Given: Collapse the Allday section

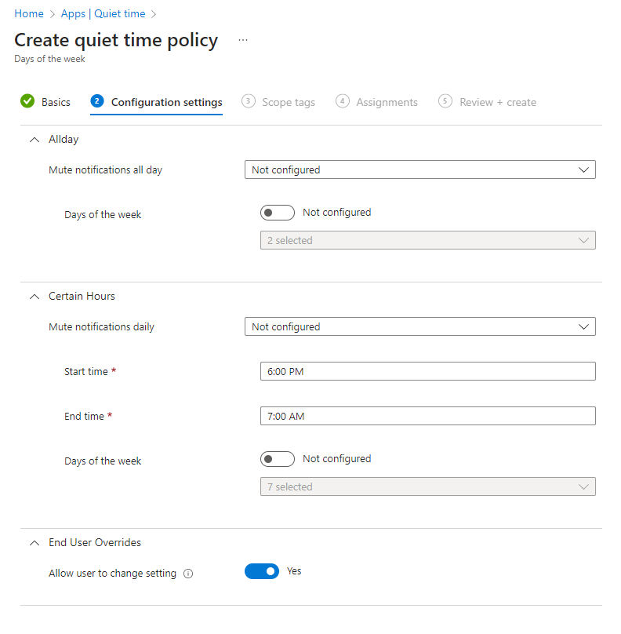Looking at the screenshot, I should [x=34, y=139].
